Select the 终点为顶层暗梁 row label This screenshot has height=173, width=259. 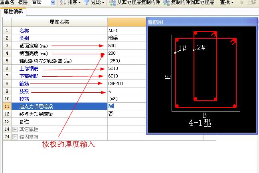point(36,114)
